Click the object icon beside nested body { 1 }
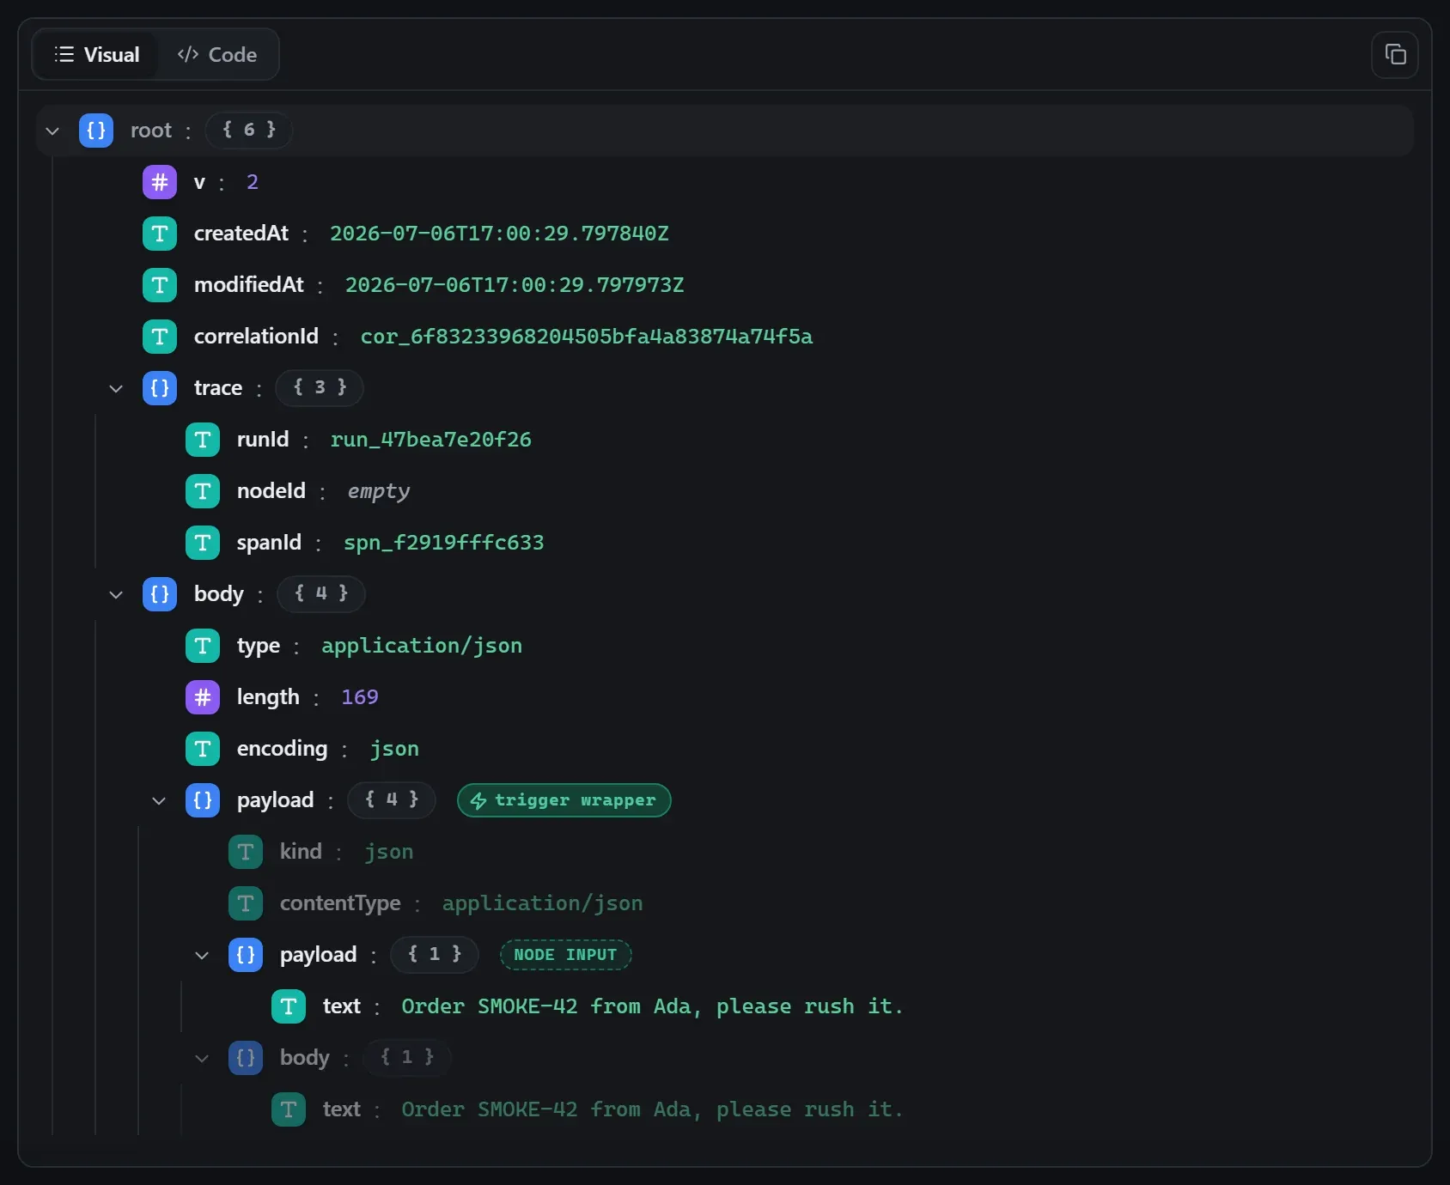1450x1185 pixels. tap(246, 1058)
